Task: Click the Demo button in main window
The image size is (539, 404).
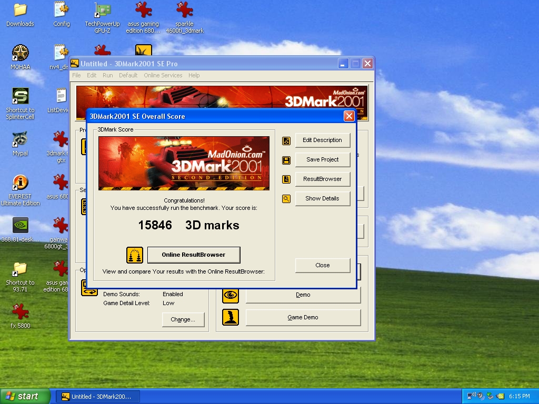Action: pyautogui.click(x=303, y=295)
